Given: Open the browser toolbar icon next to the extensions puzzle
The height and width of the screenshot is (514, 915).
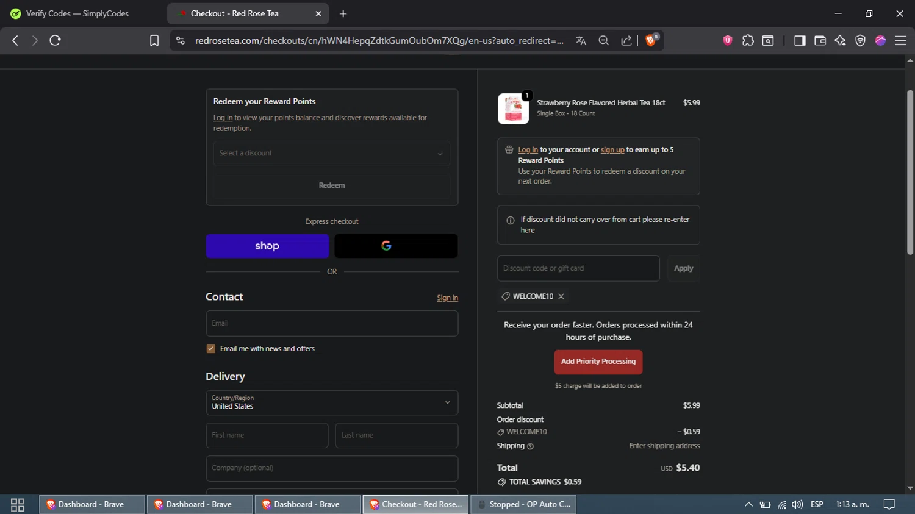Looking at the screenshot, I should [768, 40].
